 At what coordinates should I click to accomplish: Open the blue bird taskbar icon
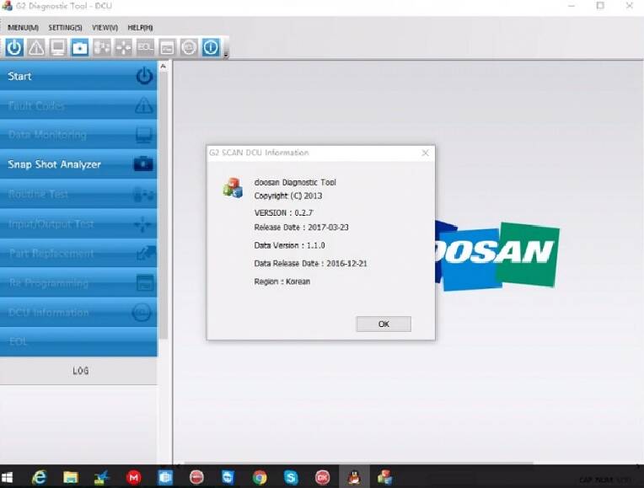coord(102,477)
